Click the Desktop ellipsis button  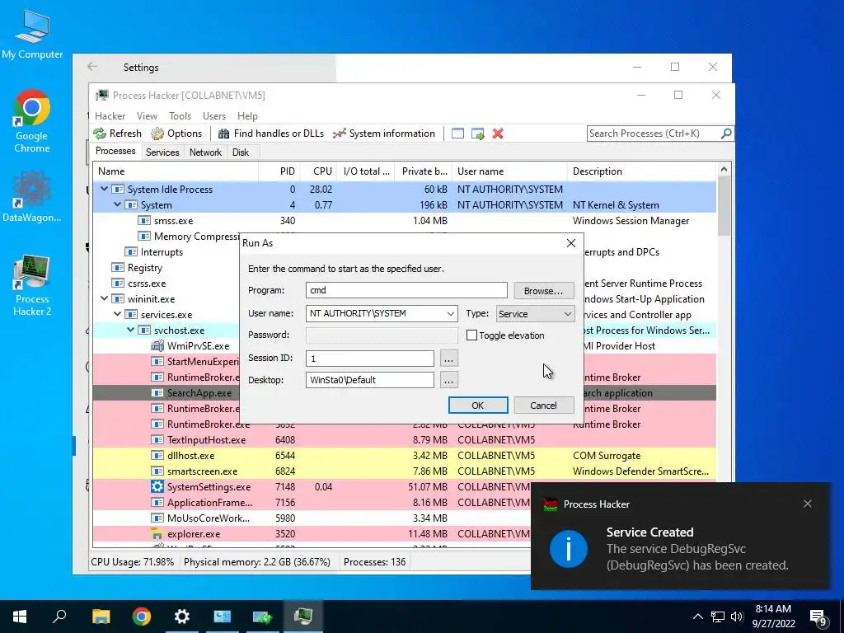[x=449, y=380]
